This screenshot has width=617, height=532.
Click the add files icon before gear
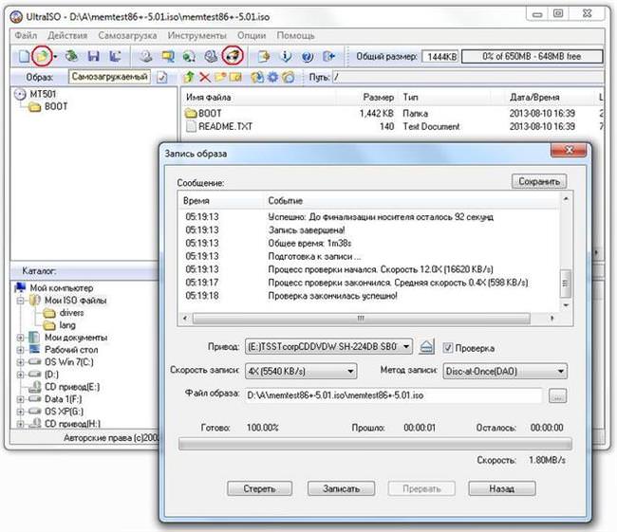[x=257, y=77]
